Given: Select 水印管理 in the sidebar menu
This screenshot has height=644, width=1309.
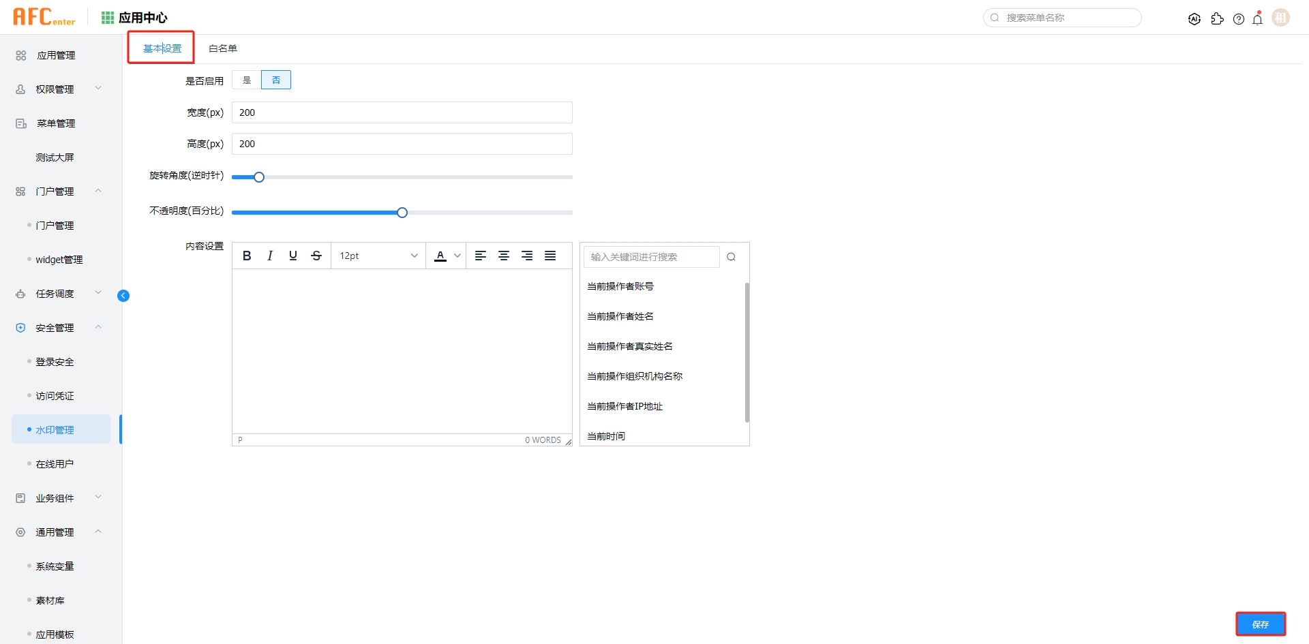Looking at the screenshot, I should 55,429.
